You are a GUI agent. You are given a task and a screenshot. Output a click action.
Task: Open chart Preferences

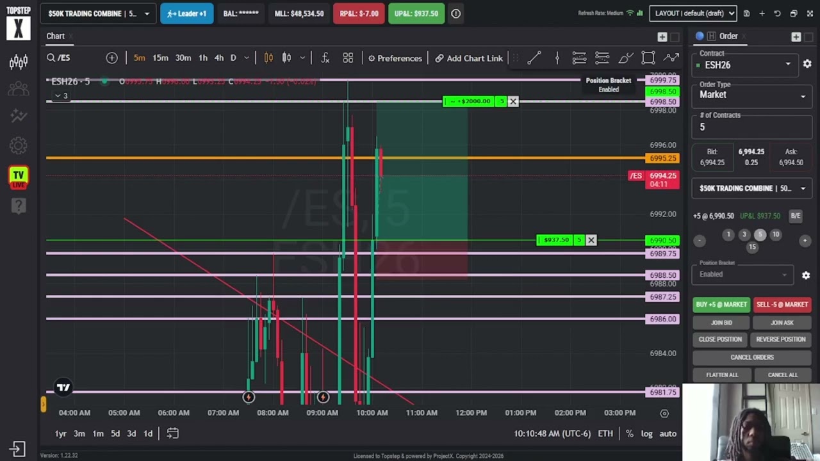[395, 58]
